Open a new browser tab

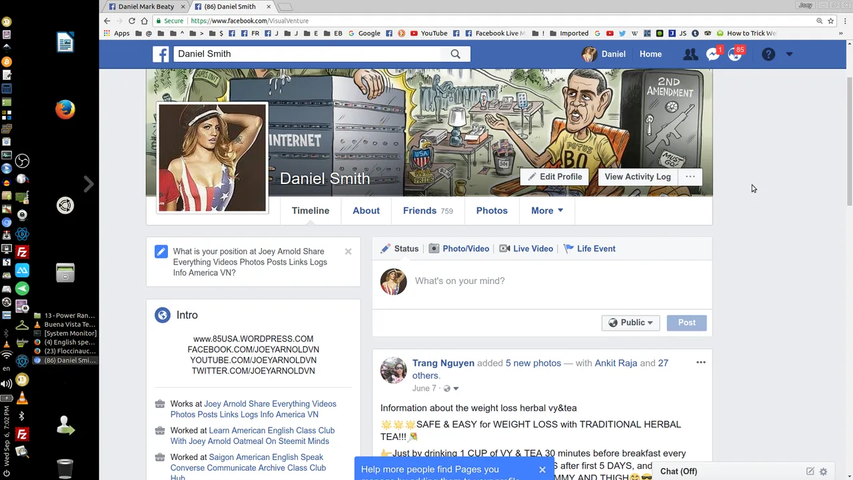[x=285, y=7]
